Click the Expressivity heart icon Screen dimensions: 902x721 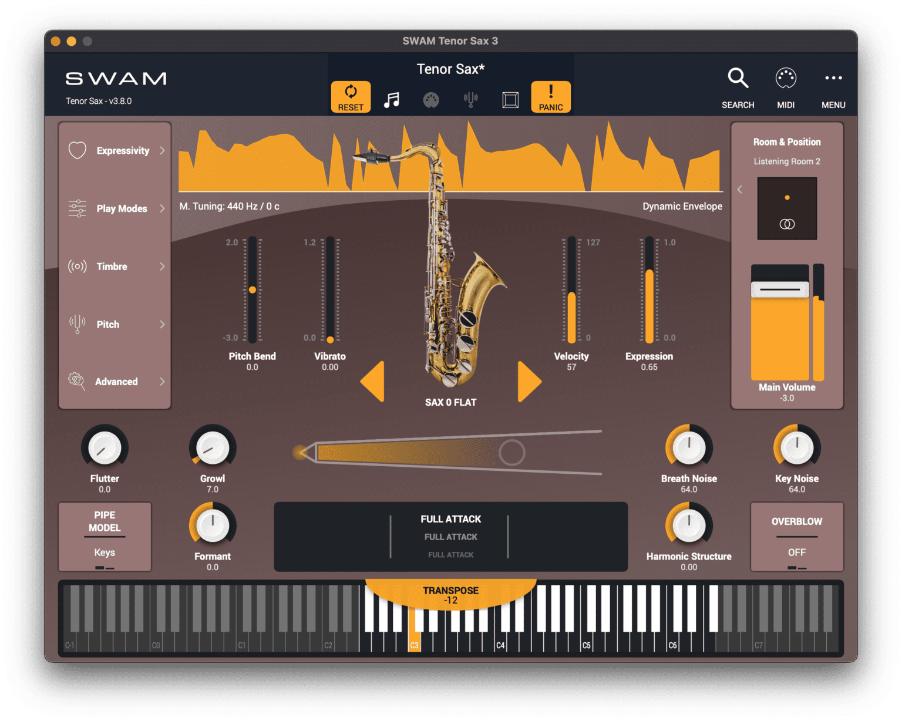pyautogui.click(x=77, y=150)
